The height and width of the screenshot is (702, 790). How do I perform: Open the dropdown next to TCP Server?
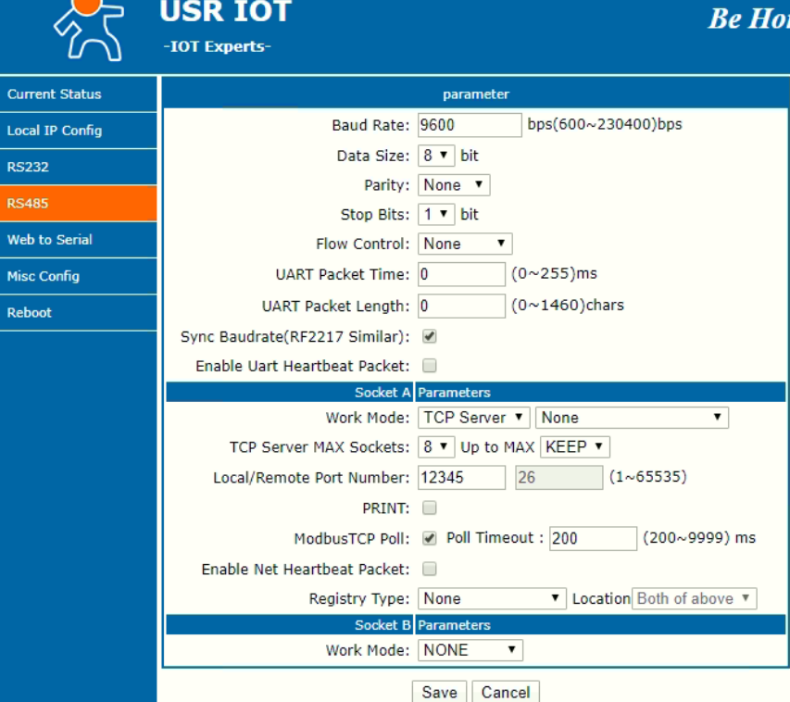click(x=632, y=418)
